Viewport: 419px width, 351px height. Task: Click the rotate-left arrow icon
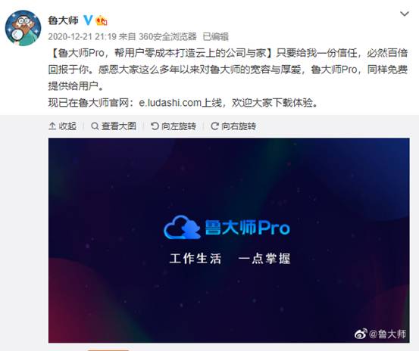[x=155, y=126]
